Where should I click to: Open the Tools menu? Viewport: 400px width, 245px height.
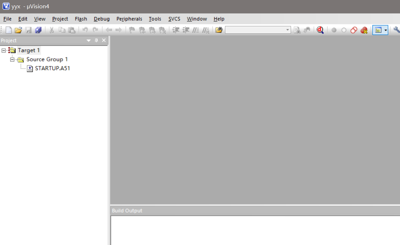coord(155,19)
